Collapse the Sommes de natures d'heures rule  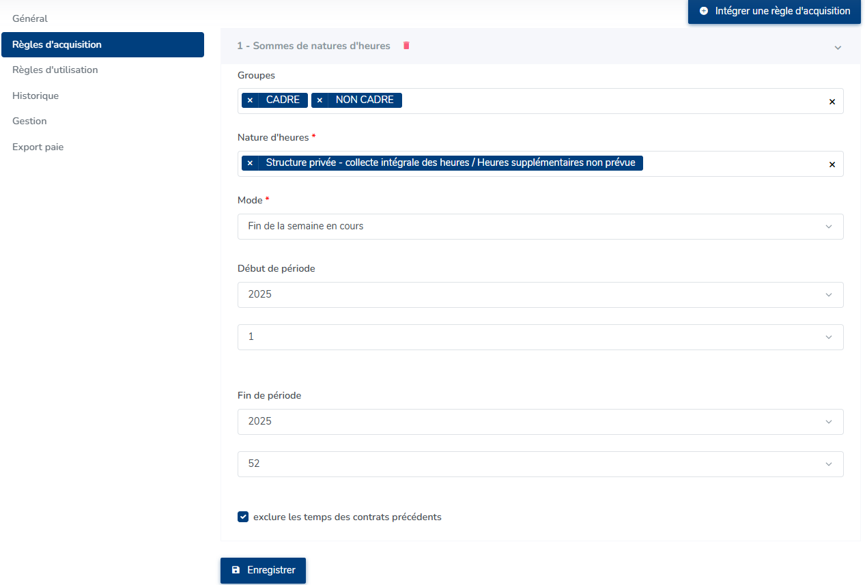838,47
